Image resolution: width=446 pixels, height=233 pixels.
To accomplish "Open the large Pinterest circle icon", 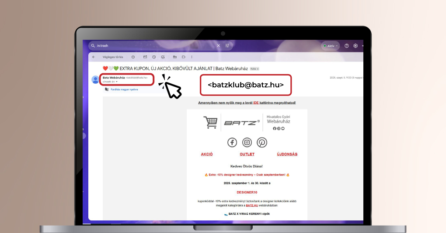I will coord(262,143).
